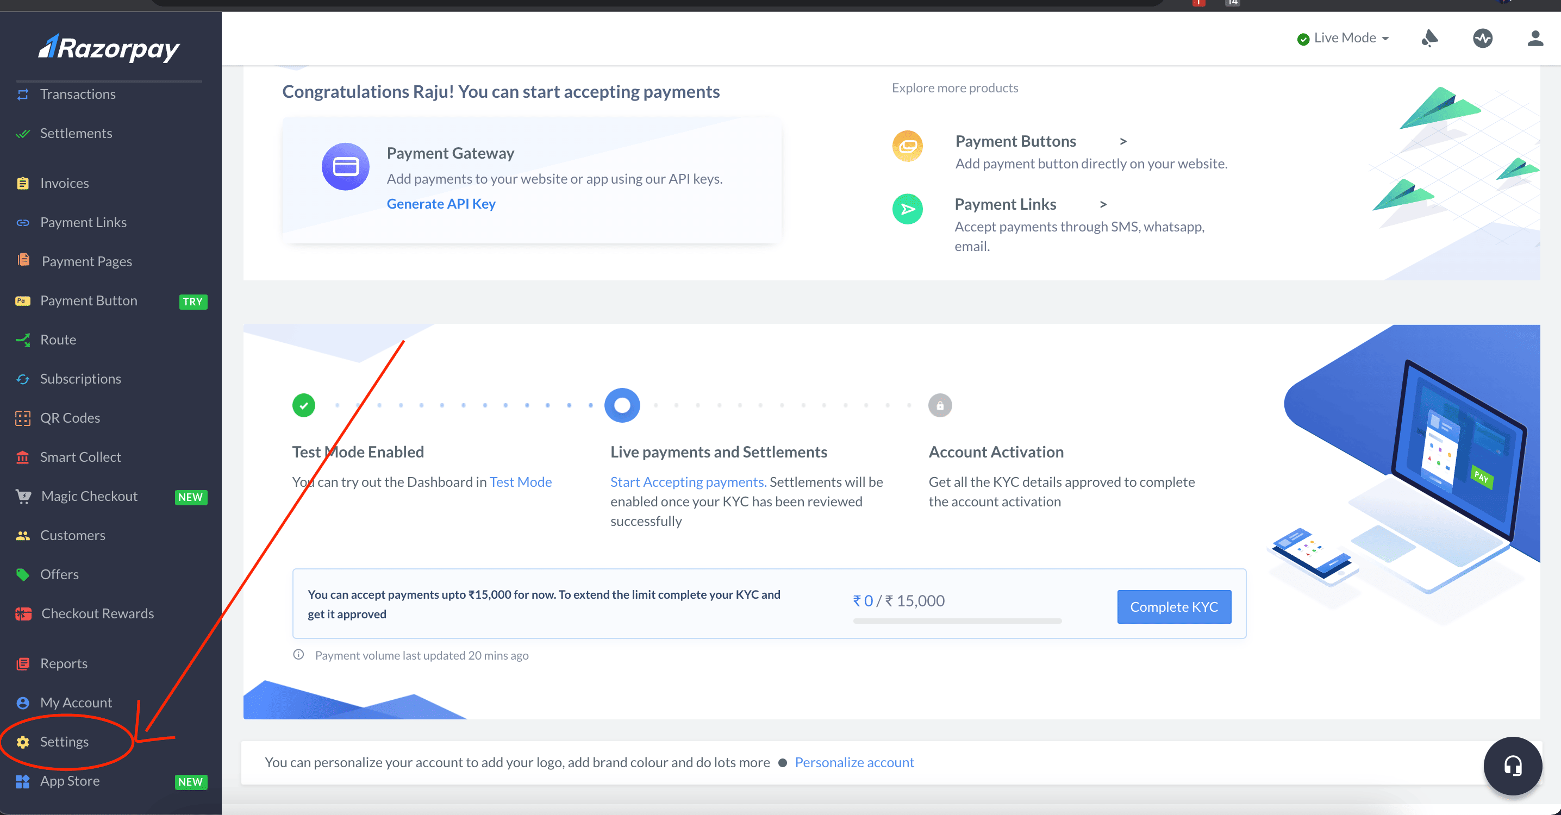The height and width of the screenshot is (815, 1561).
Task: Click Personalize account link
Action: (854, 762)
